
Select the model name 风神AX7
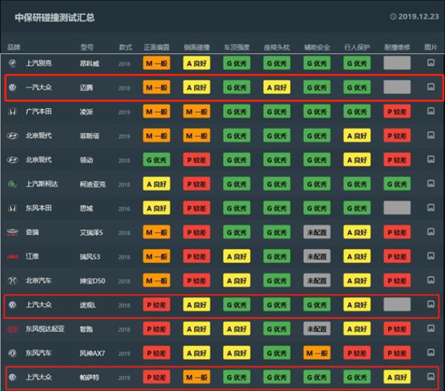coord(92,353)
